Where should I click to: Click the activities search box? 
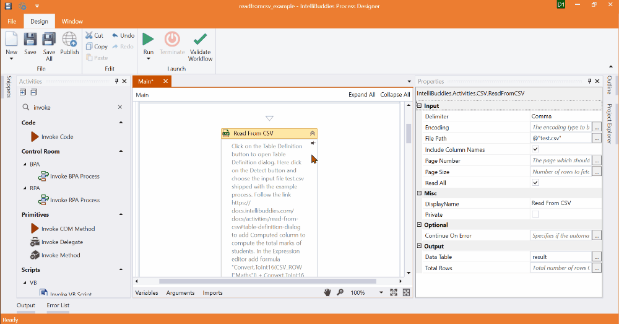71,107
